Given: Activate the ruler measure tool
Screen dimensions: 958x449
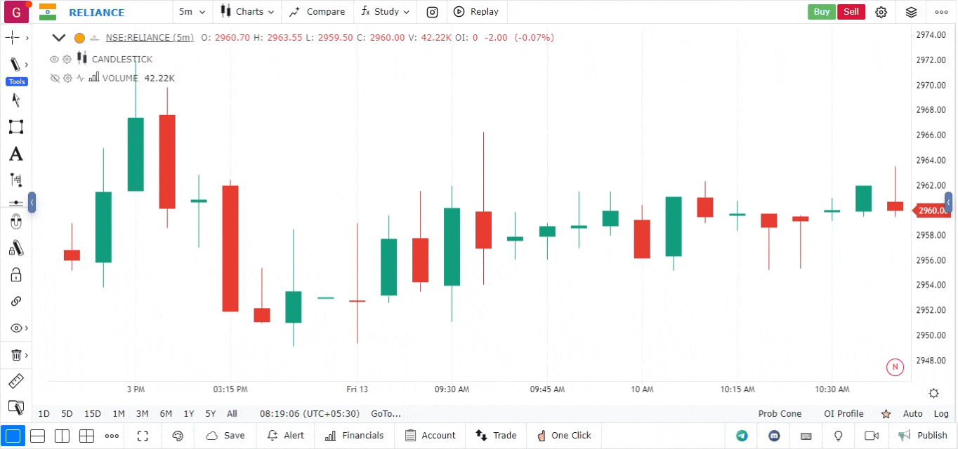Looking at the screenshot, I should [x=15, y=382].
